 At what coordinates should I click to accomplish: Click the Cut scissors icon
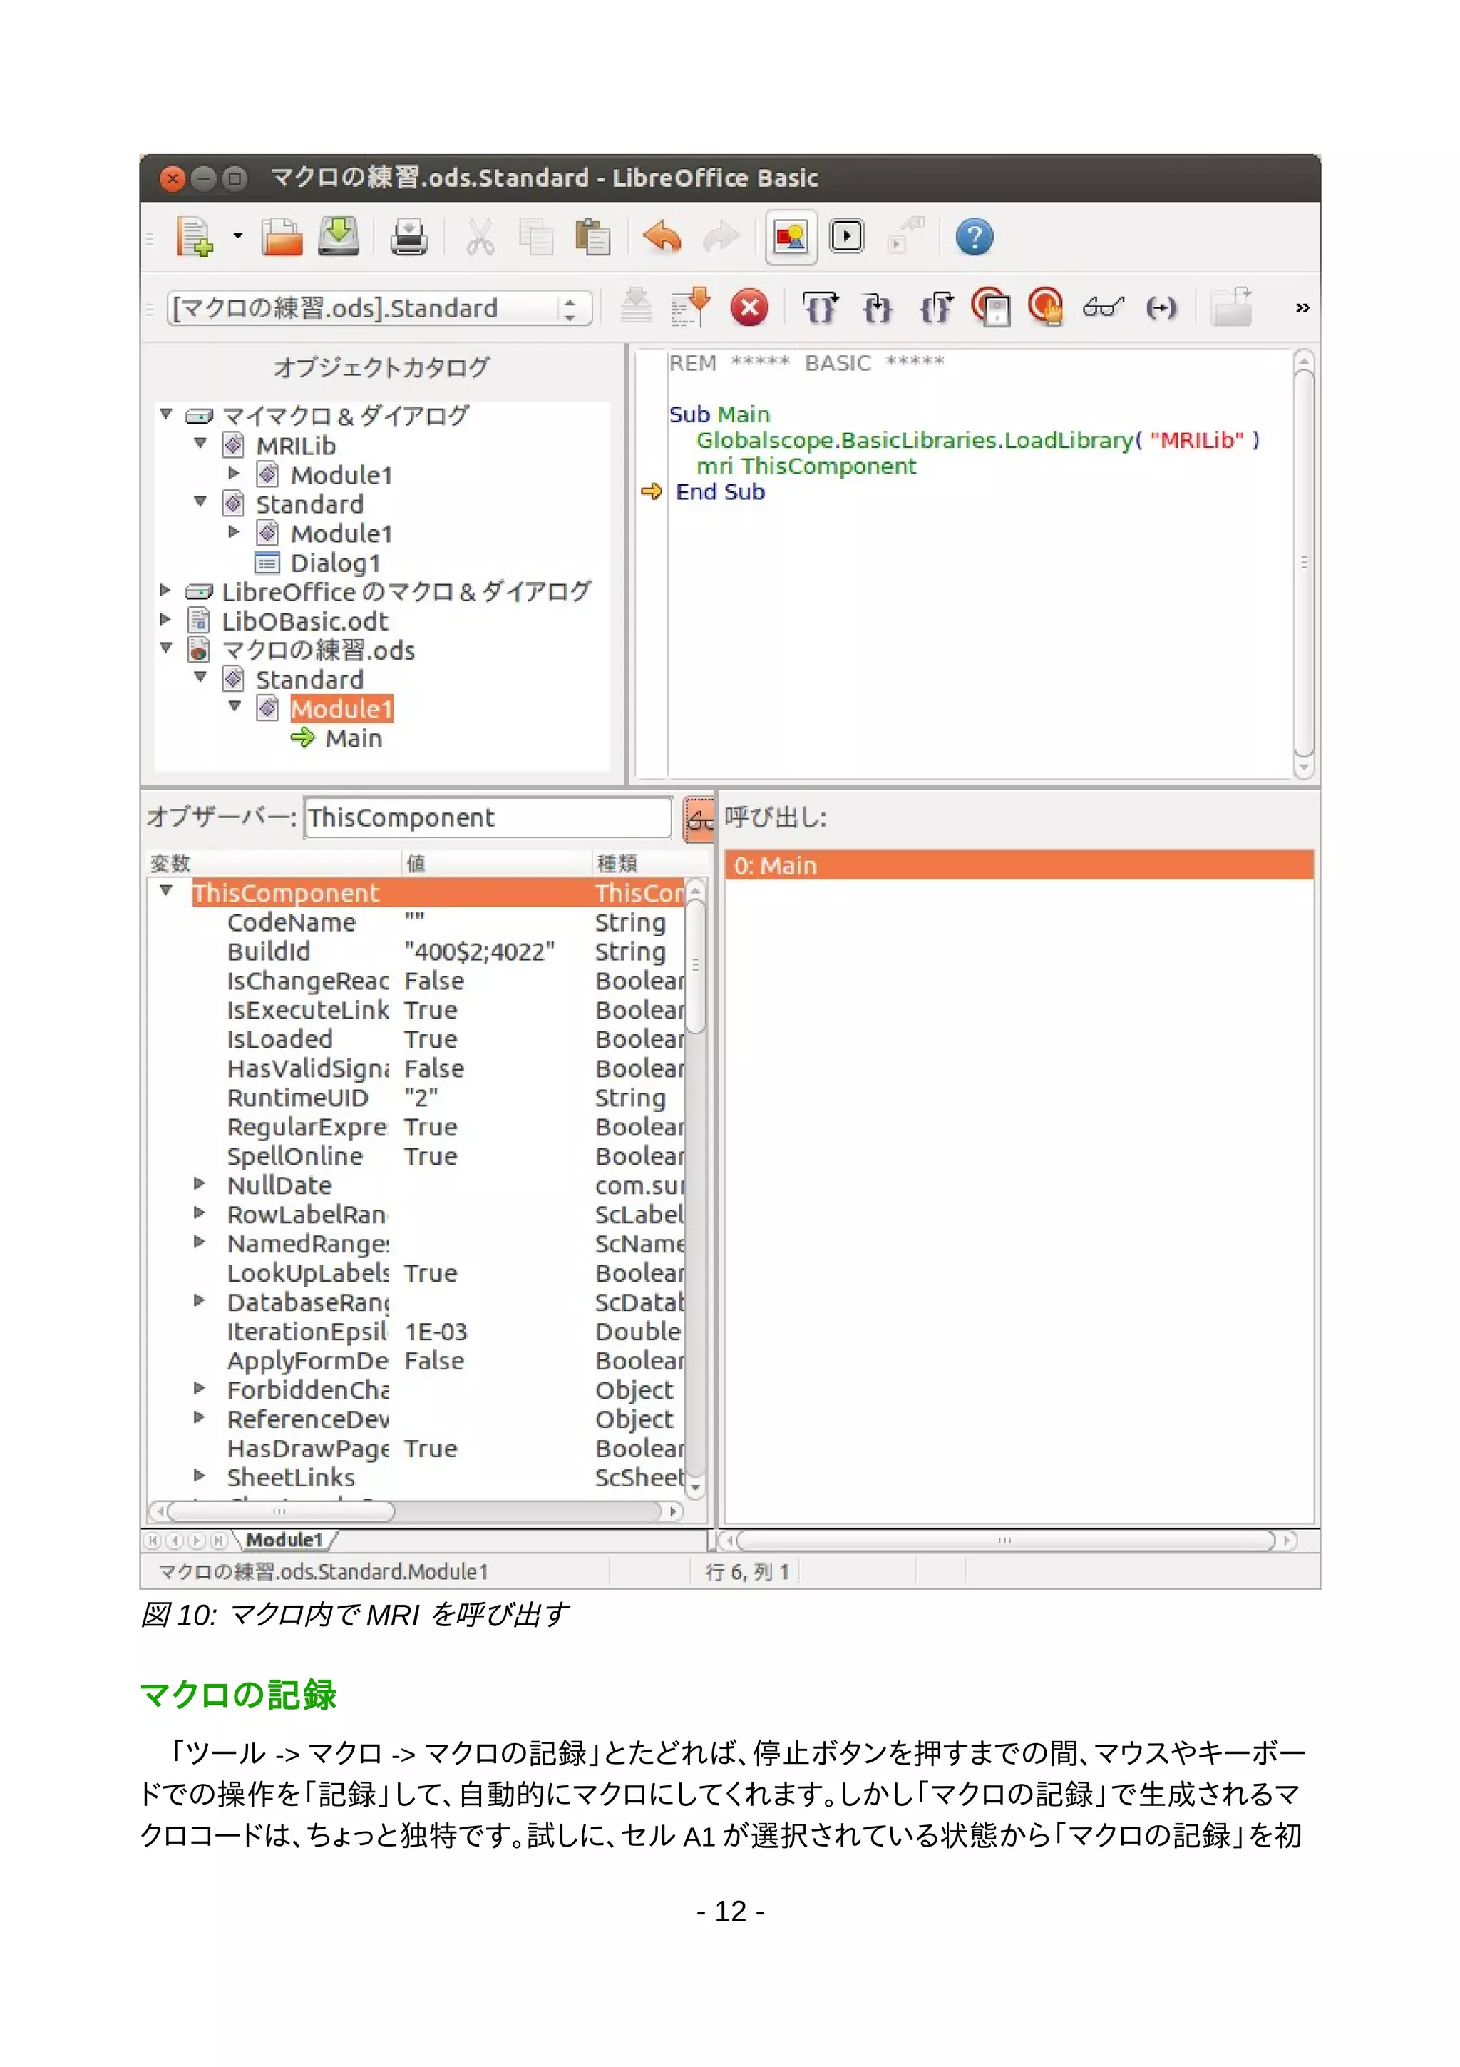point(480,238)
